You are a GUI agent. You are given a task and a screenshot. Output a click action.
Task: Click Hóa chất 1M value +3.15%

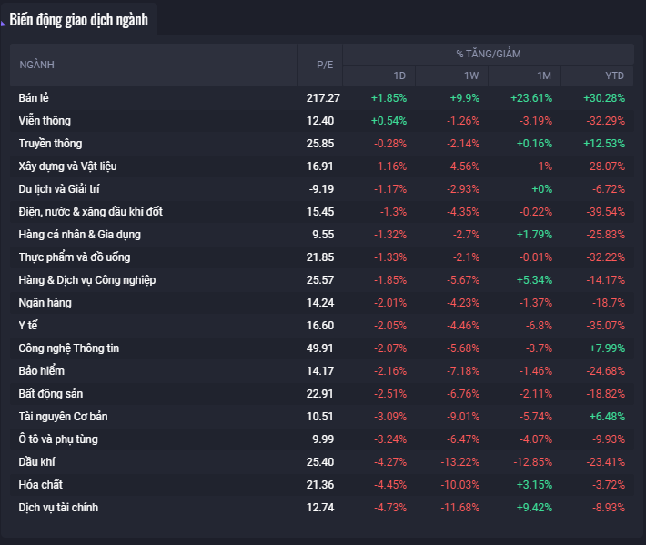pyautogui.click(x=534, y=484)
